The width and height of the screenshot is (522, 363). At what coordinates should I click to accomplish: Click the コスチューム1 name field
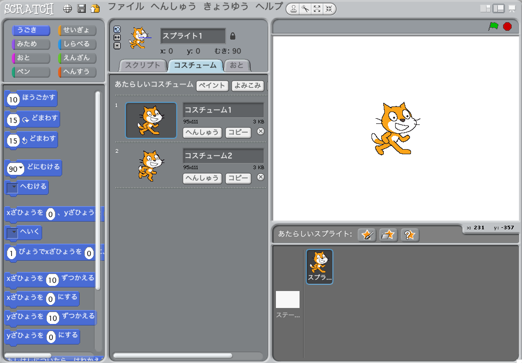click(x=223, y=110)
